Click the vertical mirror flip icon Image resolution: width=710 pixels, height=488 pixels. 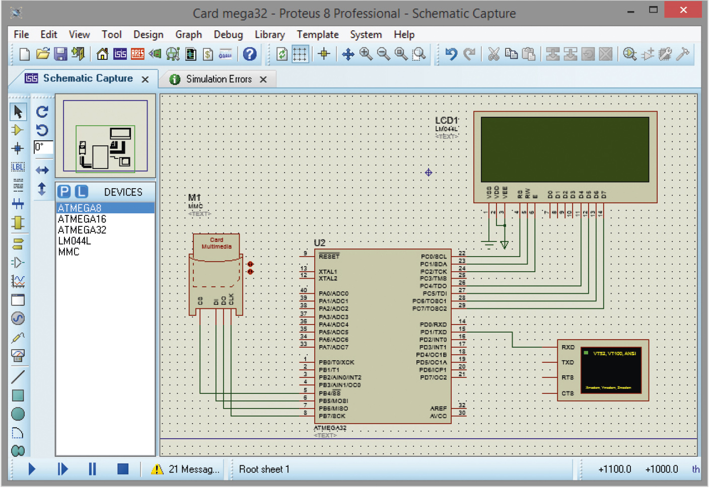tap(42, 189)
